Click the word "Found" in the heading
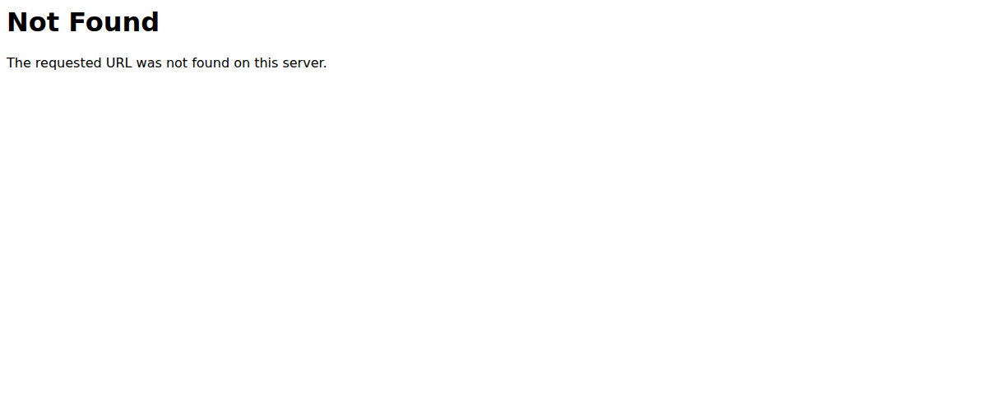 [x=114, y=22]
